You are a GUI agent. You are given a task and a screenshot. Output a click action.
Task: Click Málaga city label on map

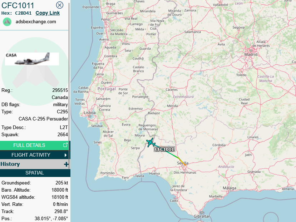click(230, 188)
